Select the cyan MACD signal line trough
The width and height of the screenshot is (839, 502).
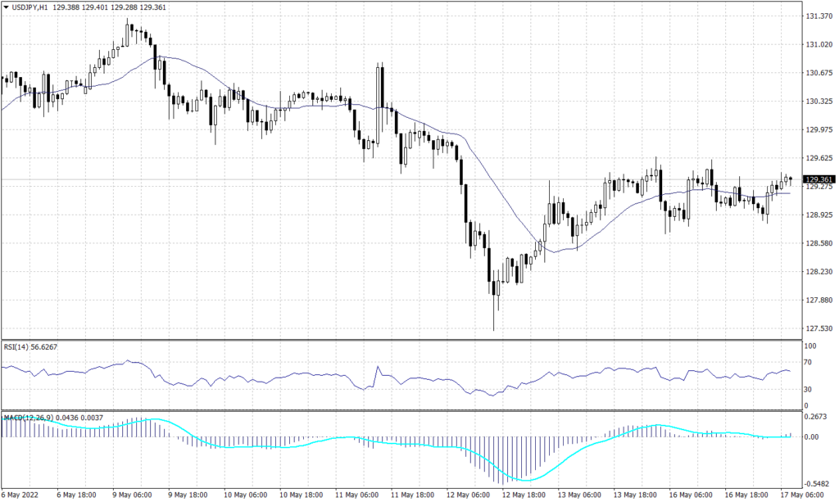tap(524, 480)
